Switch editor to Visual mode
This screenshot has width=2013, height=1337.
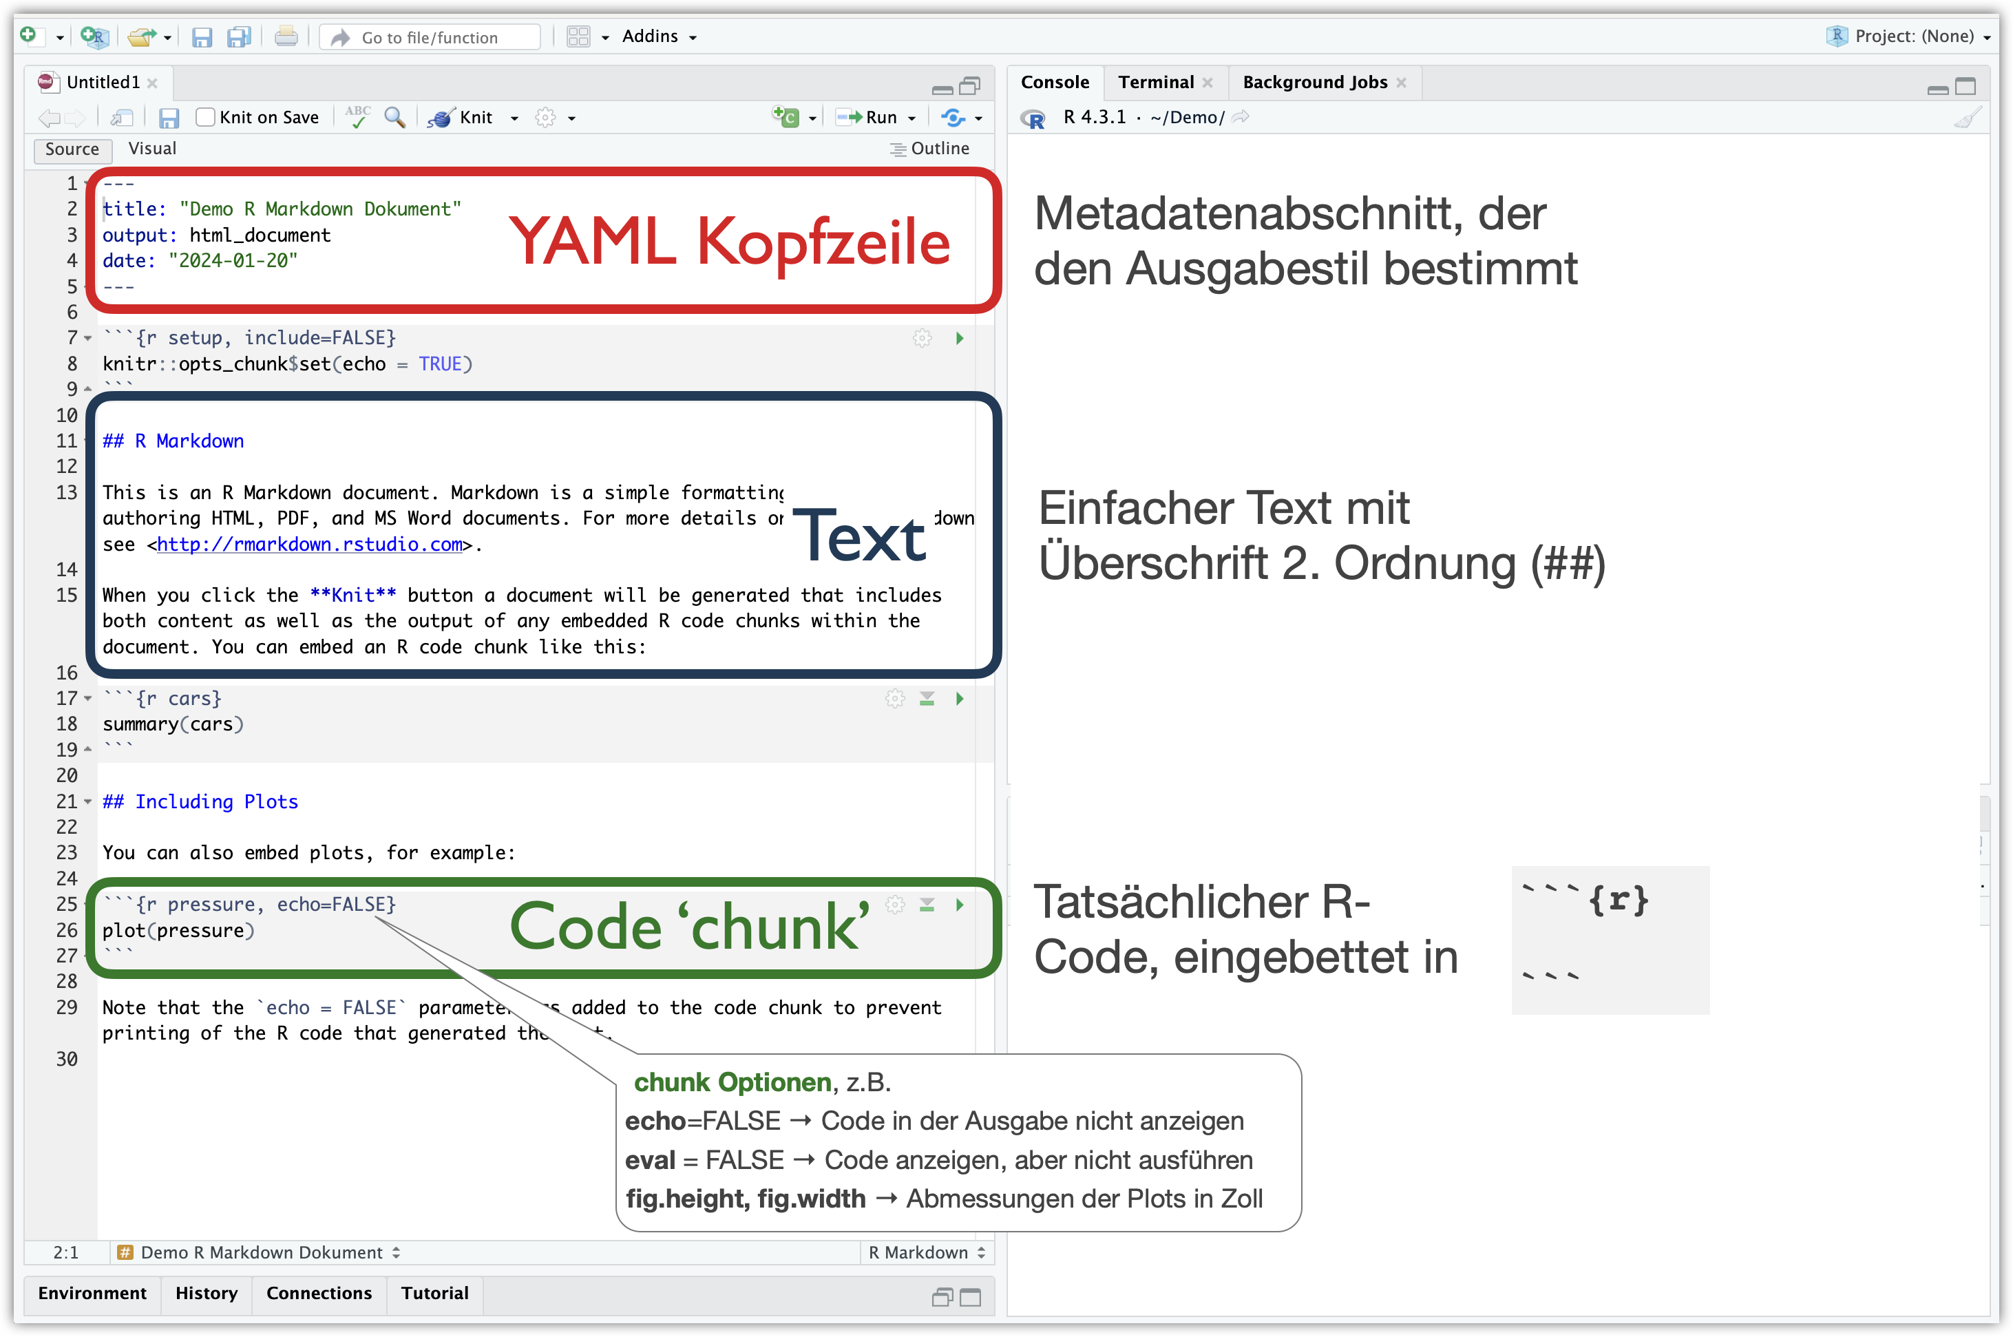[x=151, y=149]
